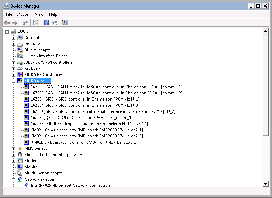
Task: Click the Intel 82574L network adapter icon
Action: coord(26,185)
